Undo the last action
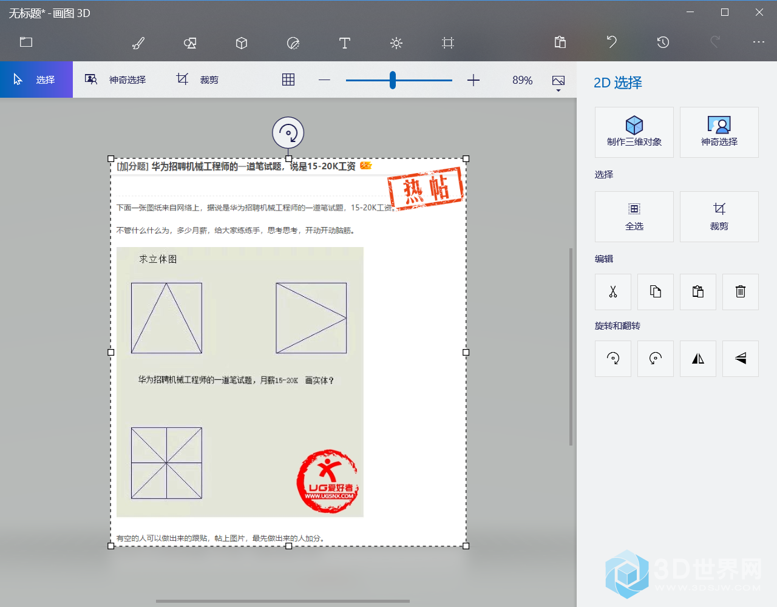Image resolution: width=777 pixels, height=607 pixels. coord(612,42)
